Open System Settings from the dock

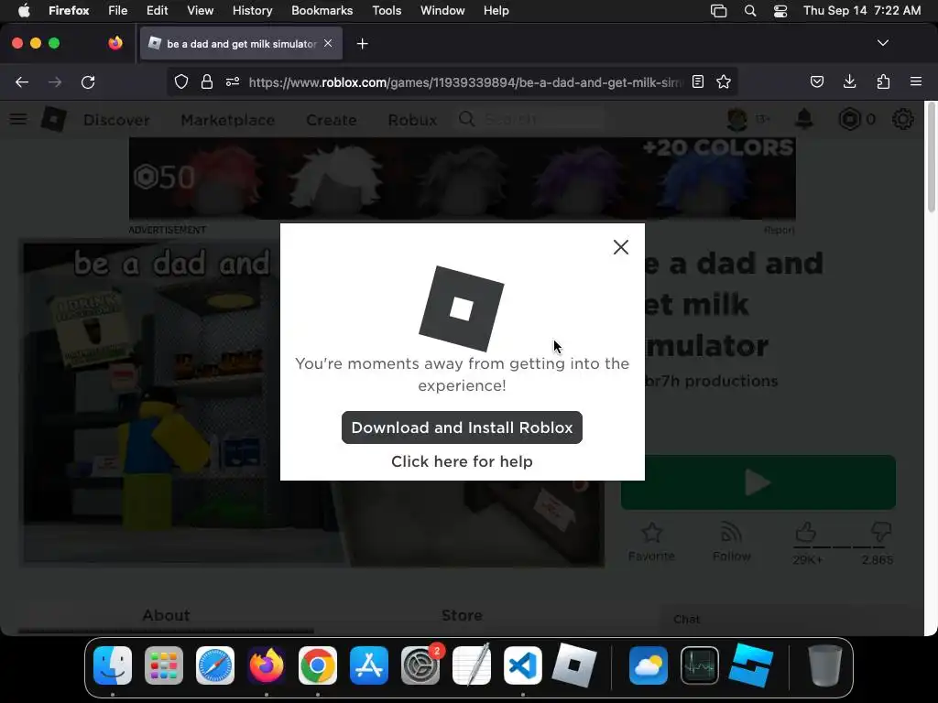(420, 665)
